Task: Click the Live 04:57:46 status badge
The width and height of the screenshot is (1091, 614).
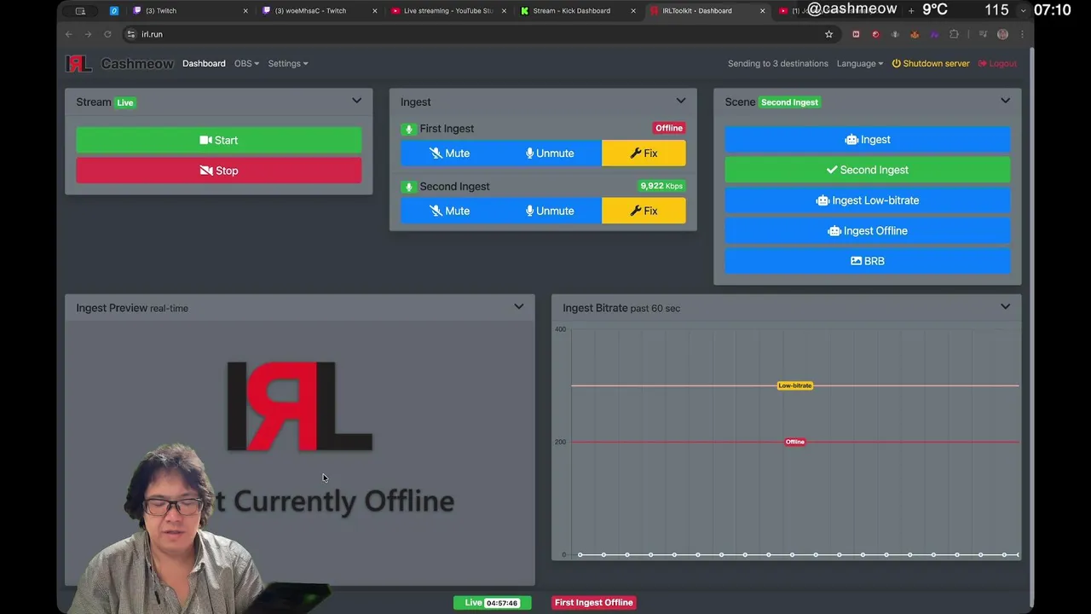Action: point(492,602)
